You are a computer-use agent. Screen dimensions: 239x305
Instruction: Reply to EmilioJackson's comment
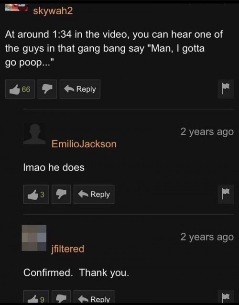click(94, 194)
